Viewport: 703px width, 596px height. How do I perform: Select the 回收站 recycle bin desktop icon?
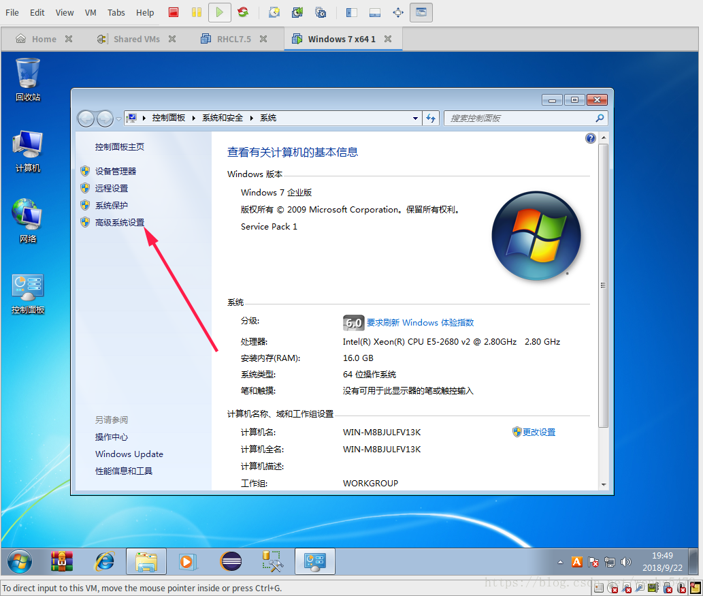pos(28,80)
